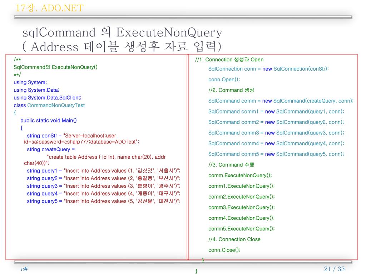Select the line 'using System.Data.SqlClient;'
Viewport: 366px width, 274px height.
tap(48, 98)
